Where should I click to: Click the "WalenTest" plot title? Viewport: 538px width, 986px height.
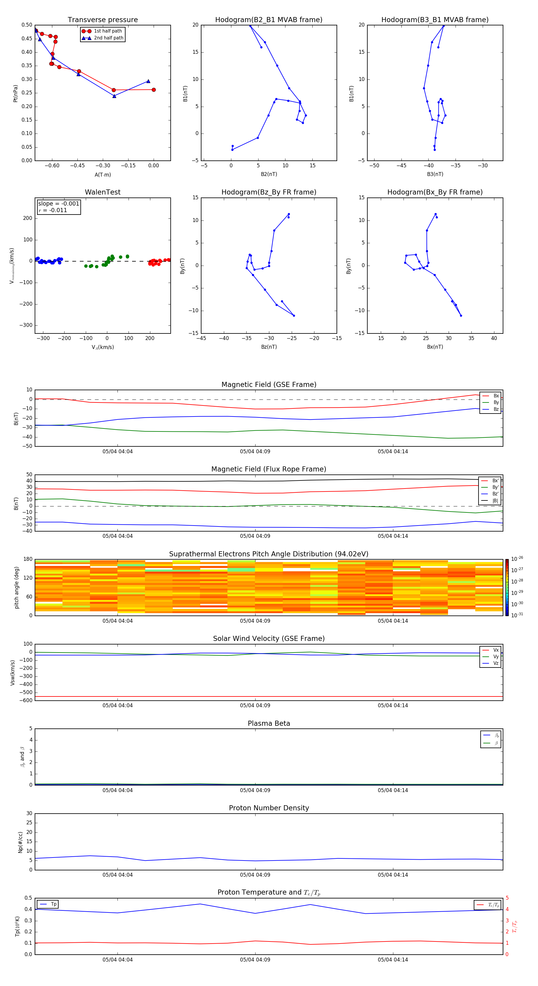click(x=103, y=192)
